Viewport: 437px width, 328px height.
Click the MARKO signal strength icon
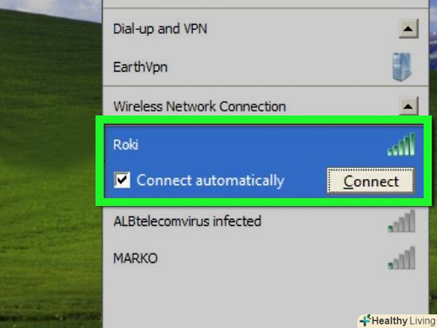[402, 258]
